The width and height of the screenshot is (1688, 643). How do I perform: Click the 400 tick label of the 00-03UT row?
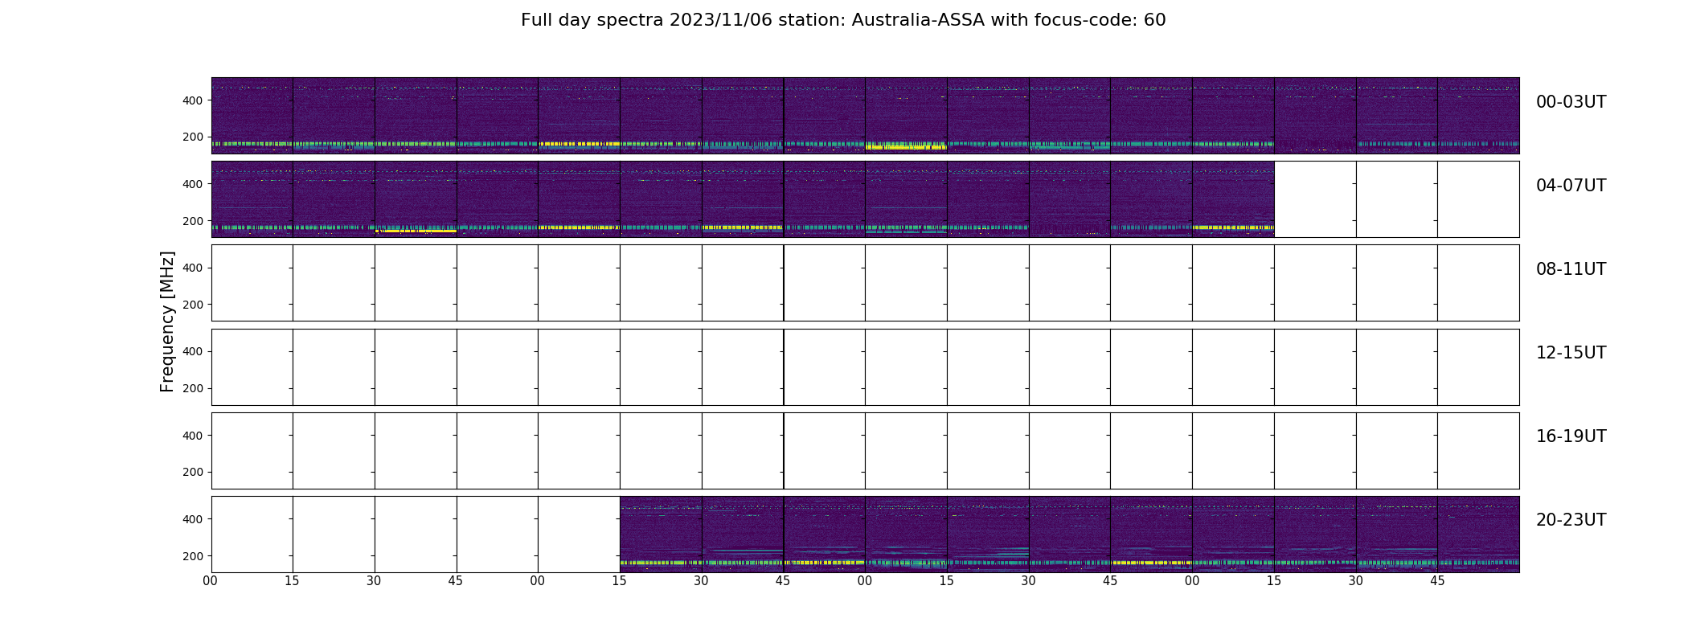193,100
